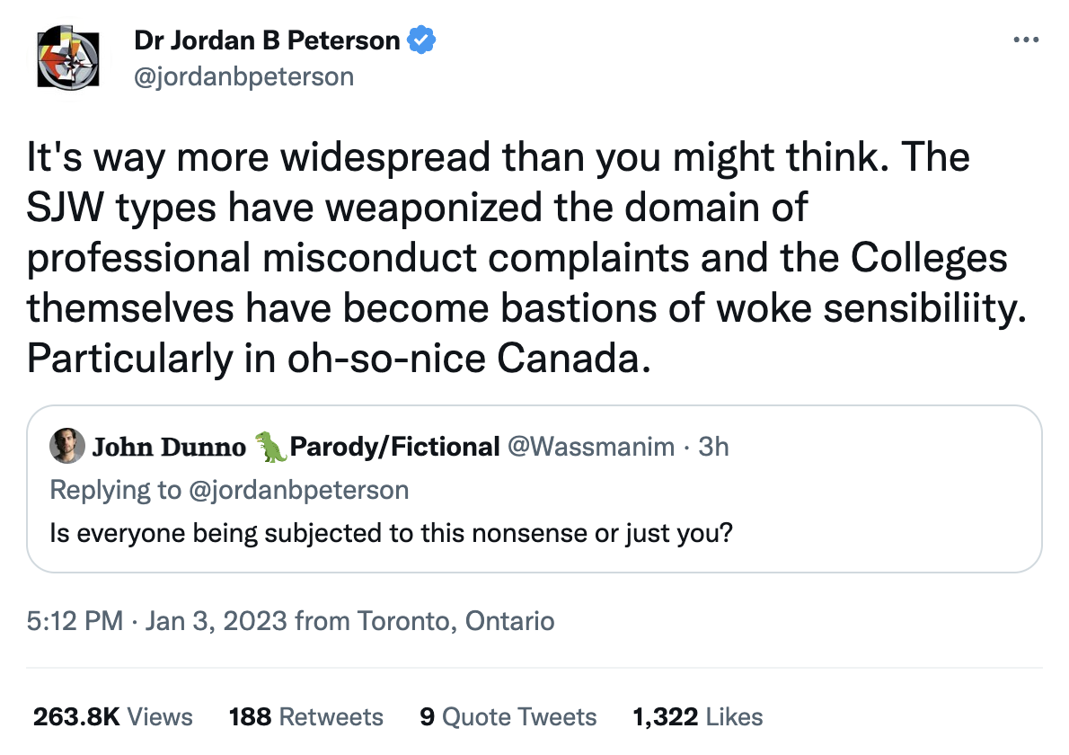Click the Jan 3, 2023 date
The image size is (1069, 755).
[216, 621]
